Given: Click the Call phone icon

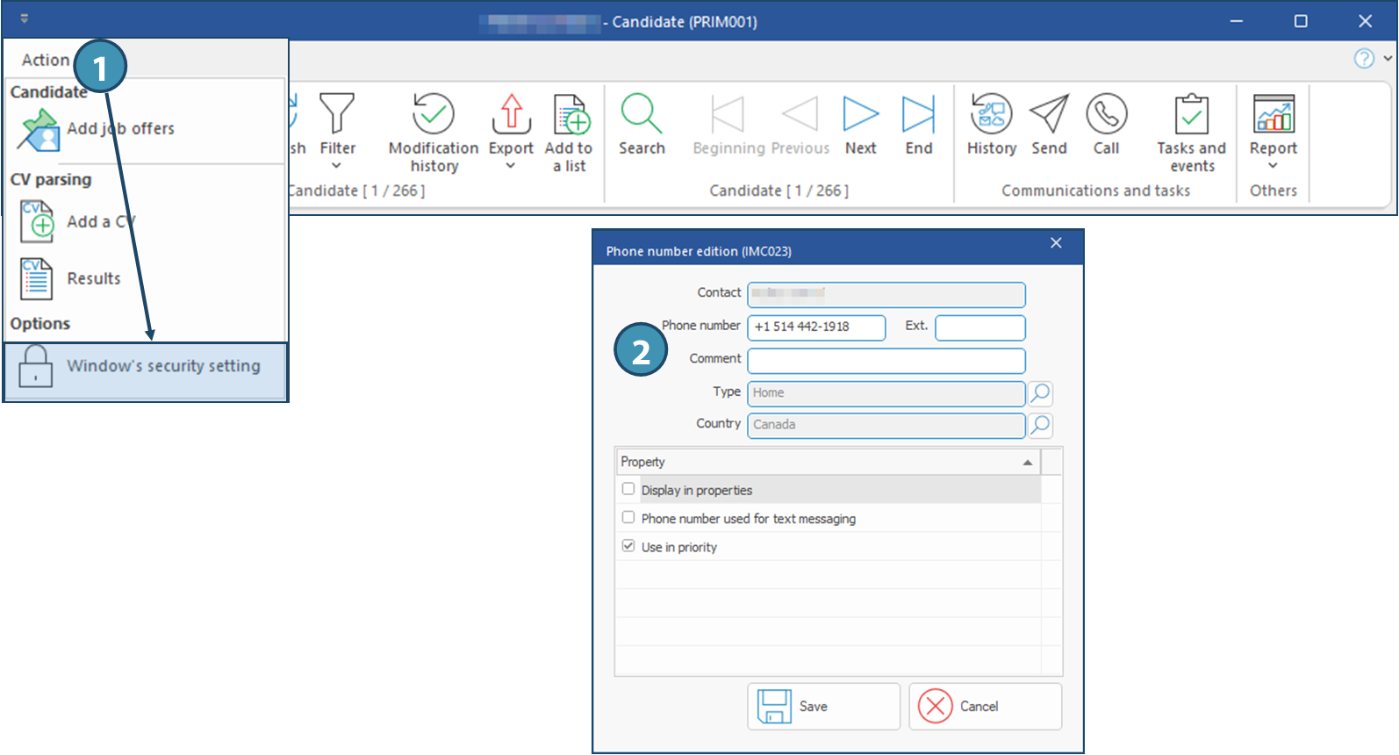Looking at the screenshot, I should click(1106, 114).
